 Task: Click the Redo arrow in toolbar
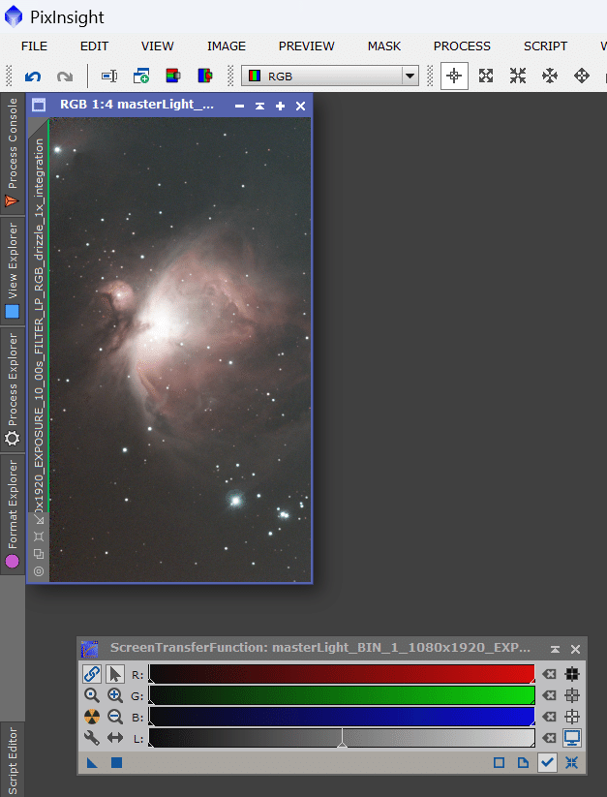click(x=65, y=77)
